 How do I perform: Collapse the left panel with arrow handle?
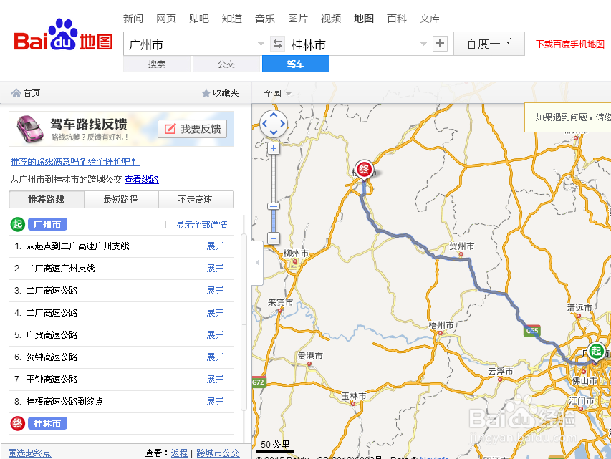pyautogui.click(x=257, y=263)
